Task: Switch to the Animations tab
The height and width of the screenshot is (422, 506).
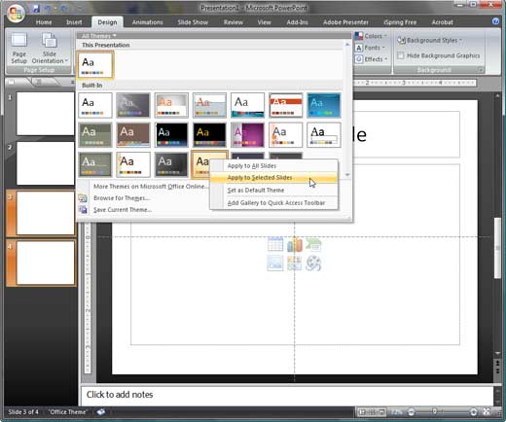Action: pyautogui.click(x=148, y=22)
